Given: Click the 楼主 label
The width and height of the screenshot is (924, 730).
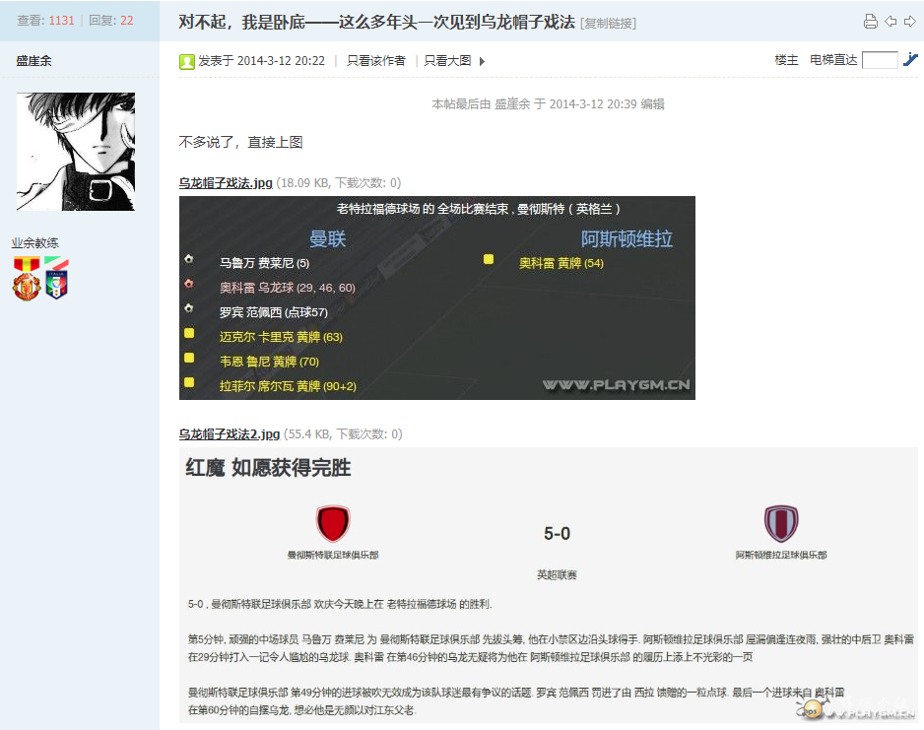Looking at the screenshot, I should pyautogui.click(x=786, y=60).
